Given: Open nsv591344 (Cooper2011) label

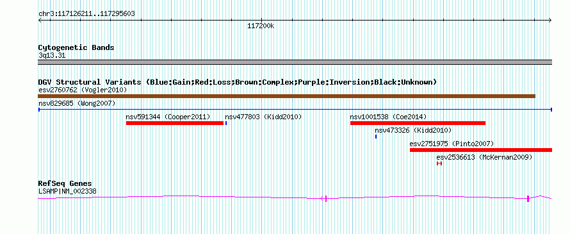Looking at the screenshot, I should point(168,117).
